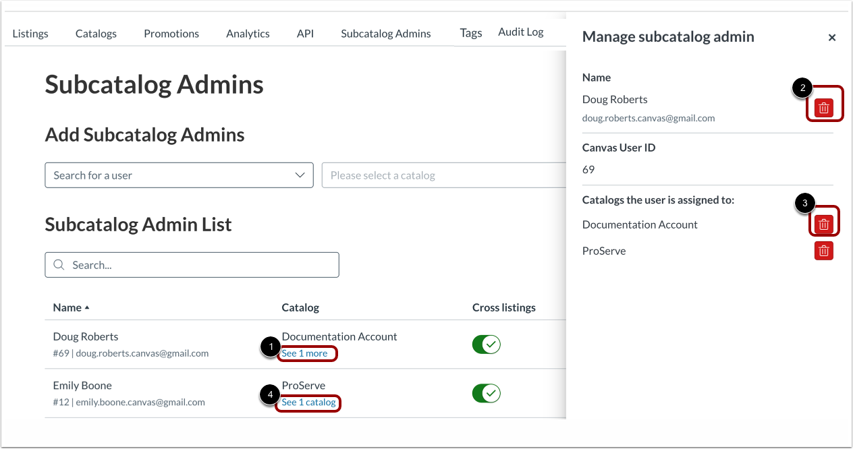Click See 1 catalog for Emily Boone

(308, 402)
